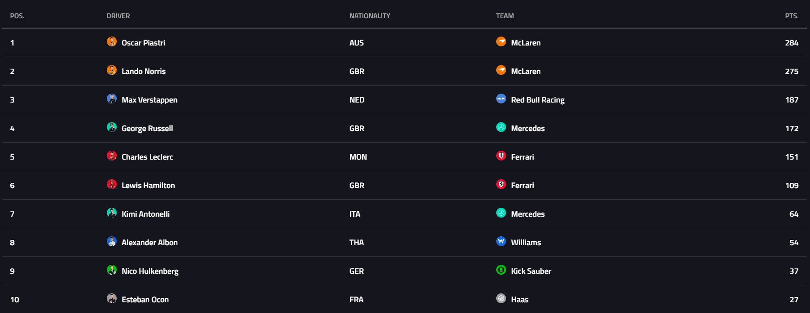Click Max Verstappen's driver avatar icon
Viewport: 810px width, 313px height.
click(x=112, y=99)
